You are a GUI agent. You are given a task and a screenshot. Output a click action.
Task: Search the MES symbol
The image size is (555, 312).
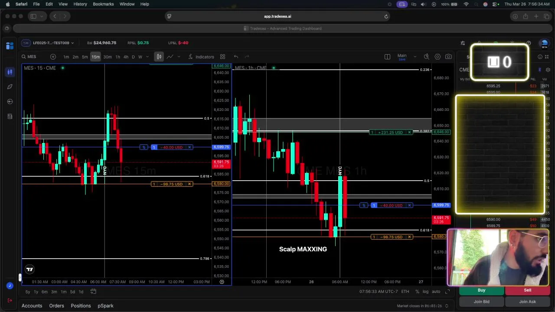pyautogui.click(x=29, y=57)
